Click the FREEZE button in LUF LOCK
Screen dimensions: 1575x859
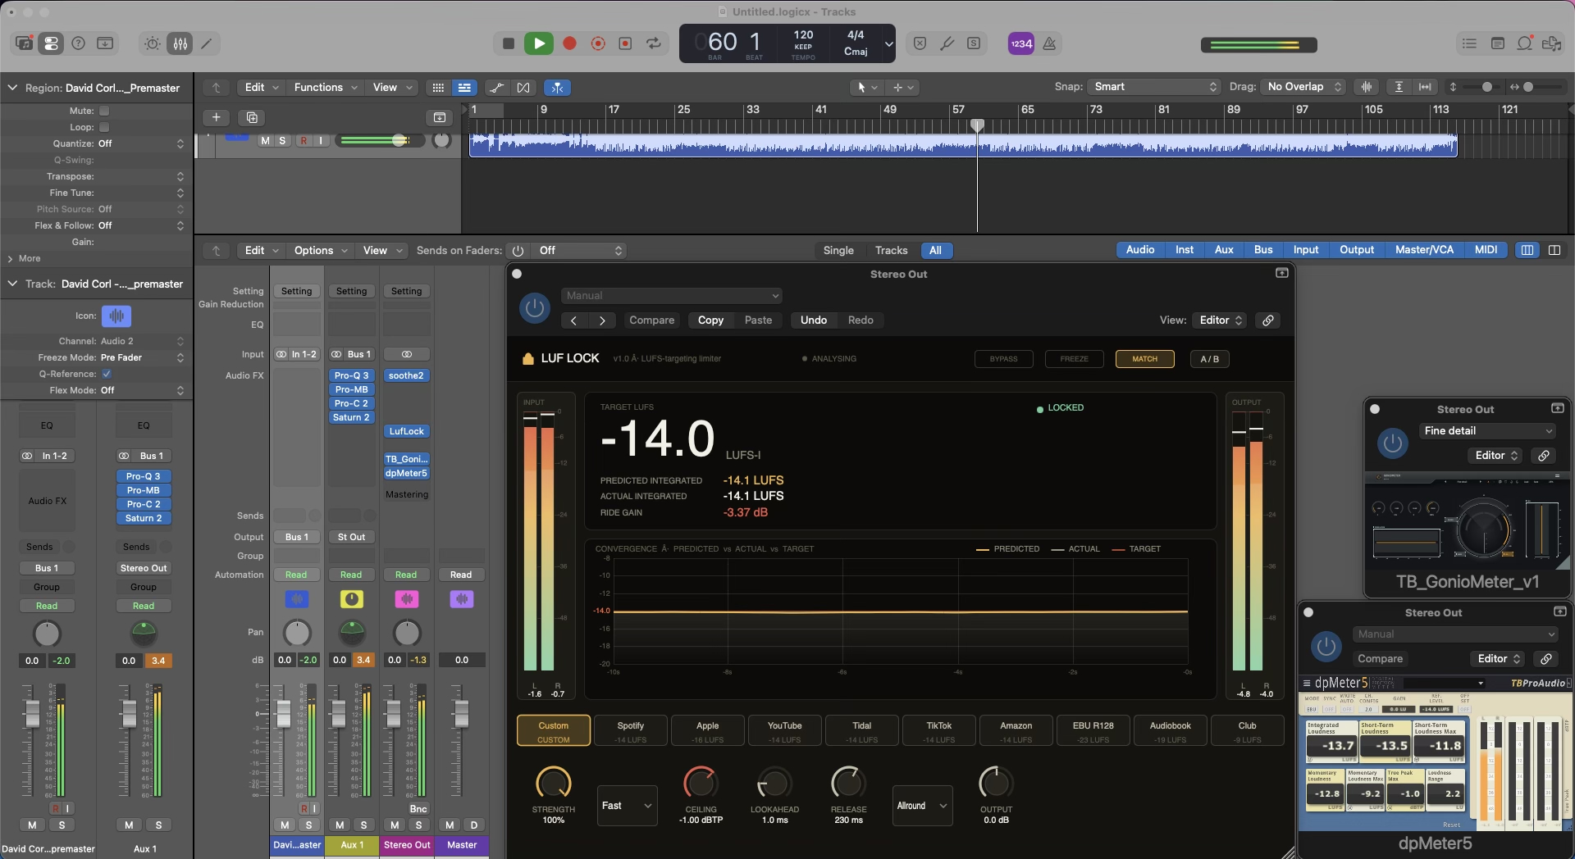[x=1074, y=359]
